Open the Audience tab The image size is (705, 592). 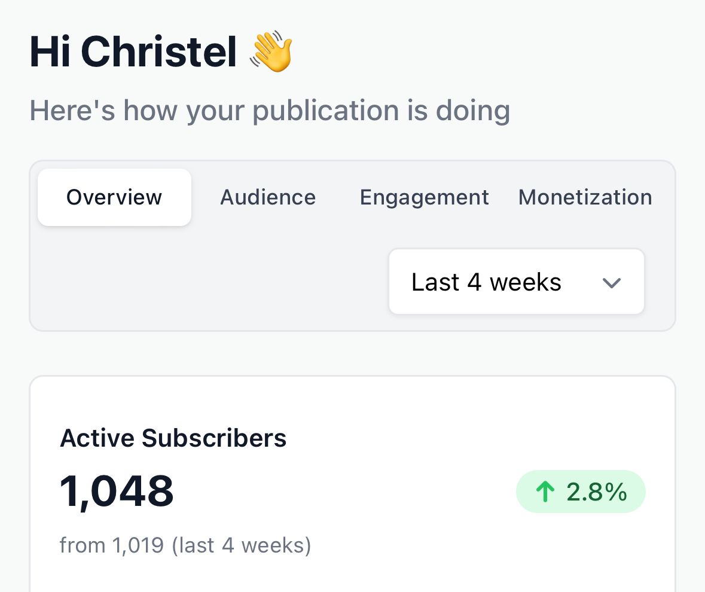pos(268,197)
